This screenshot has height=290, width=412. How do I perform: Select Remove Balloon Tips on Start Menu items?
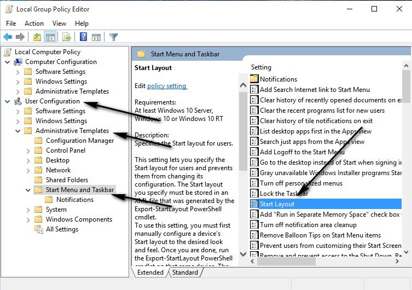click(320, 235)
